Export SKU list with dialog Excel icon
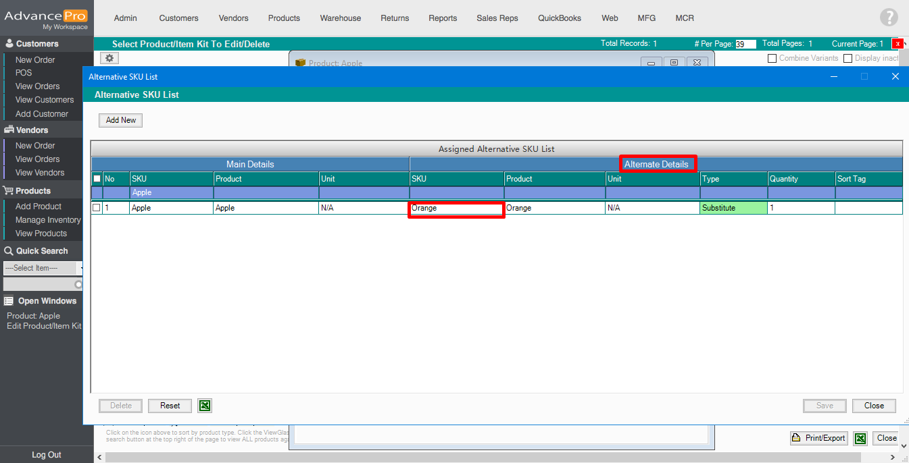Screen dimensions: 909x463 coord(205,406)
